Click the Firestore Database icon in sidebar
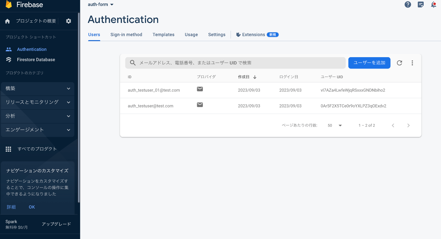This screenshot has height=239, width=441. 9,60
